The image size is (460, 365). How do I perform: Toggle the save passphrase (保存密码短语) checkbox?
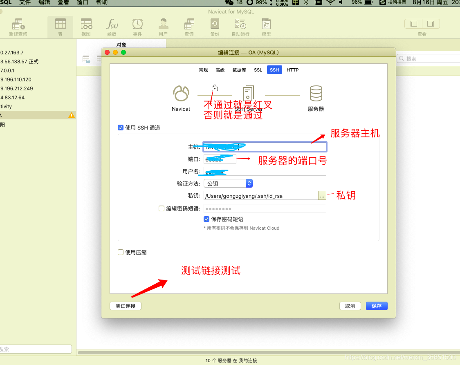tap(206, 219)
